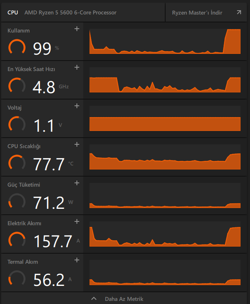This screenshot has height=304, width=250.
Task: Click the clock speed history graph
Action: (x=165, y=80)
